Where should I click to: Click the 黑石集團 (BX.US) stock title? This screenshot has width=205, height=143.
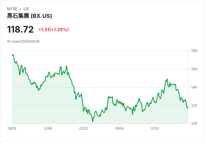coord(30,16)
